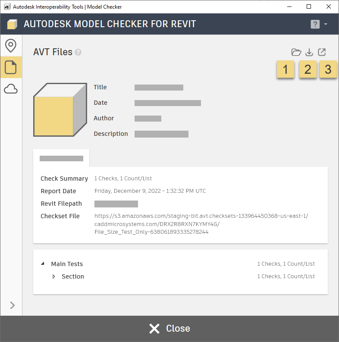Viewport: 339px width, 342px height.
Task: Click the Date field value
Action: click(x=167, y=103)
